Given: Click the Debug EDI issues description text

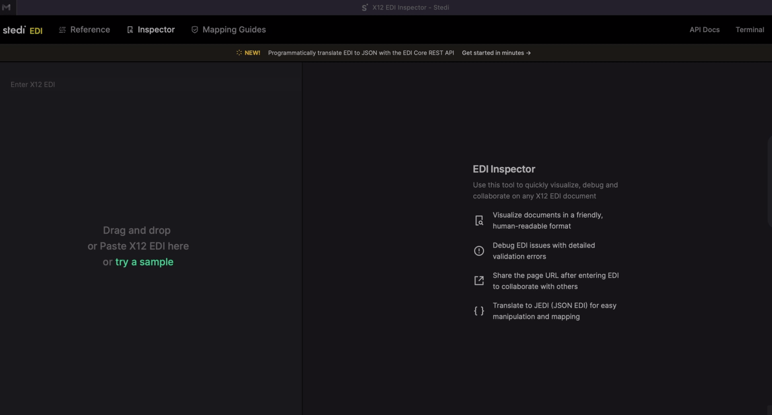Looking at the screenshot, I should tap(544, 251).
